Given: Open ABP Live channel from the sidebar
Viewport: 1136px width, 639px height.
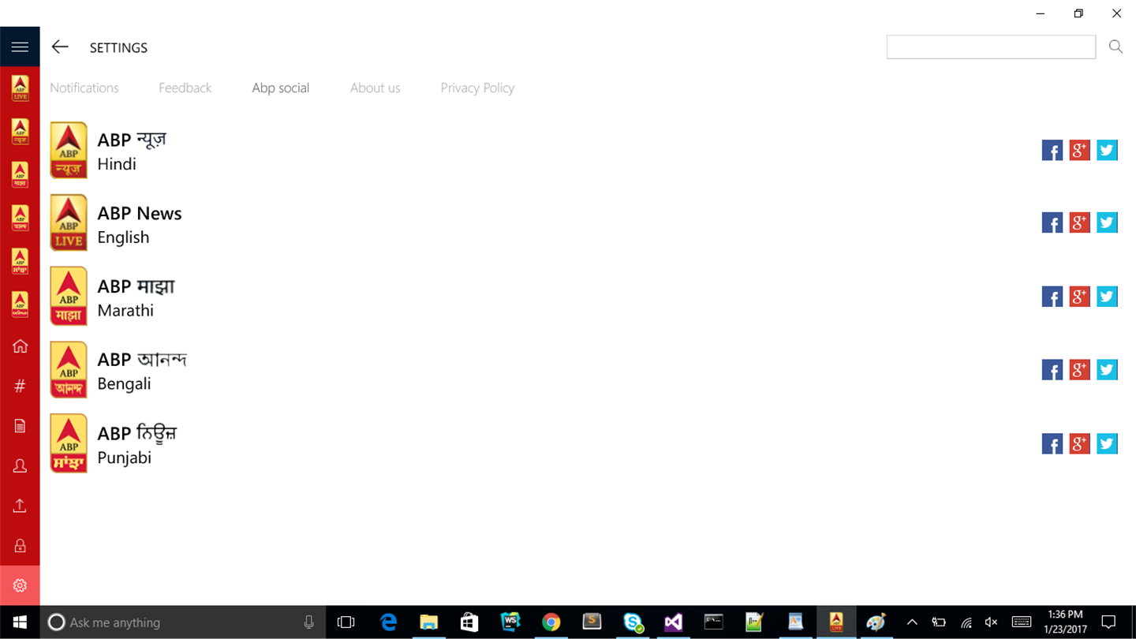Looking at the screenshot, I should [20, 88].
